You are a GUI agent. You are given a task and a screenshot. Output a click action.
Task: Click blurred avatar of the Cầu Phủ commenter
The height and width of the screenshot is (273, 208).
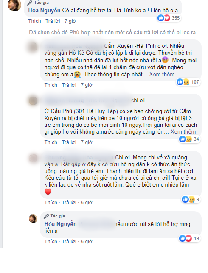pos(33,101)
